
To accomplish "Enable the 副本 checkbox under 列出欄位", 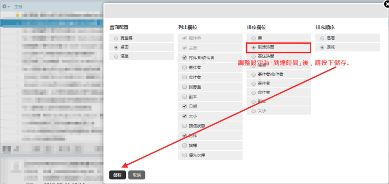I will coord(184,97).
